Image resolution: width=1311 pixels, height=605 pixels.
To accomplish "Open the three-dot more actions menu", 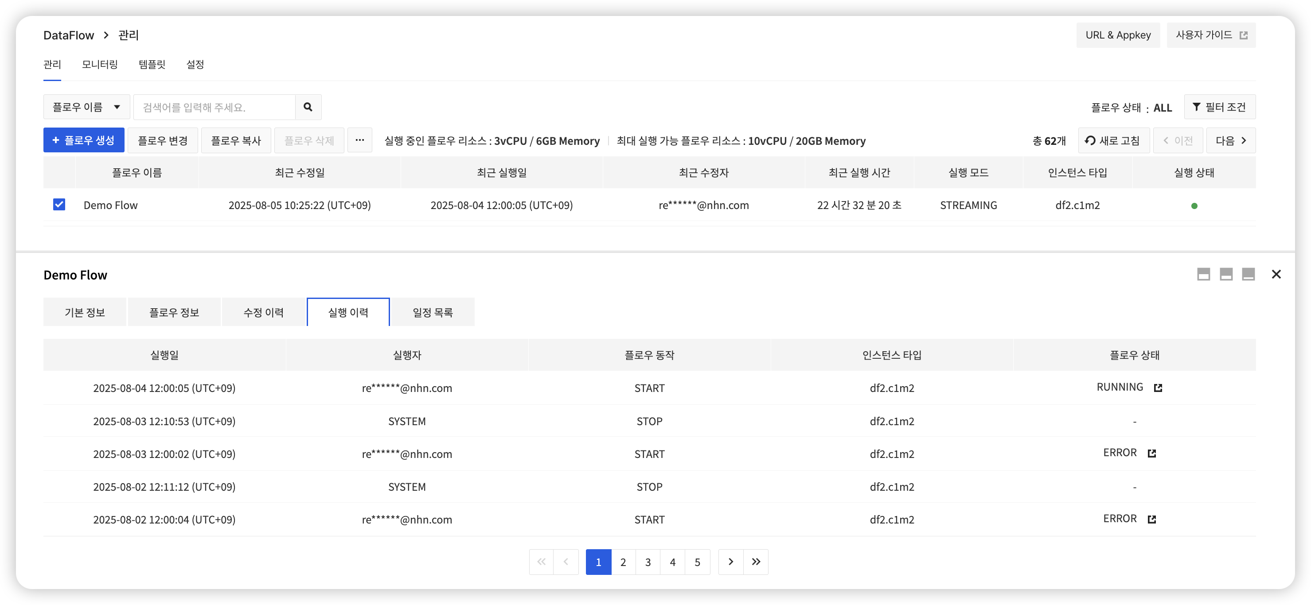I will [359, 140].
